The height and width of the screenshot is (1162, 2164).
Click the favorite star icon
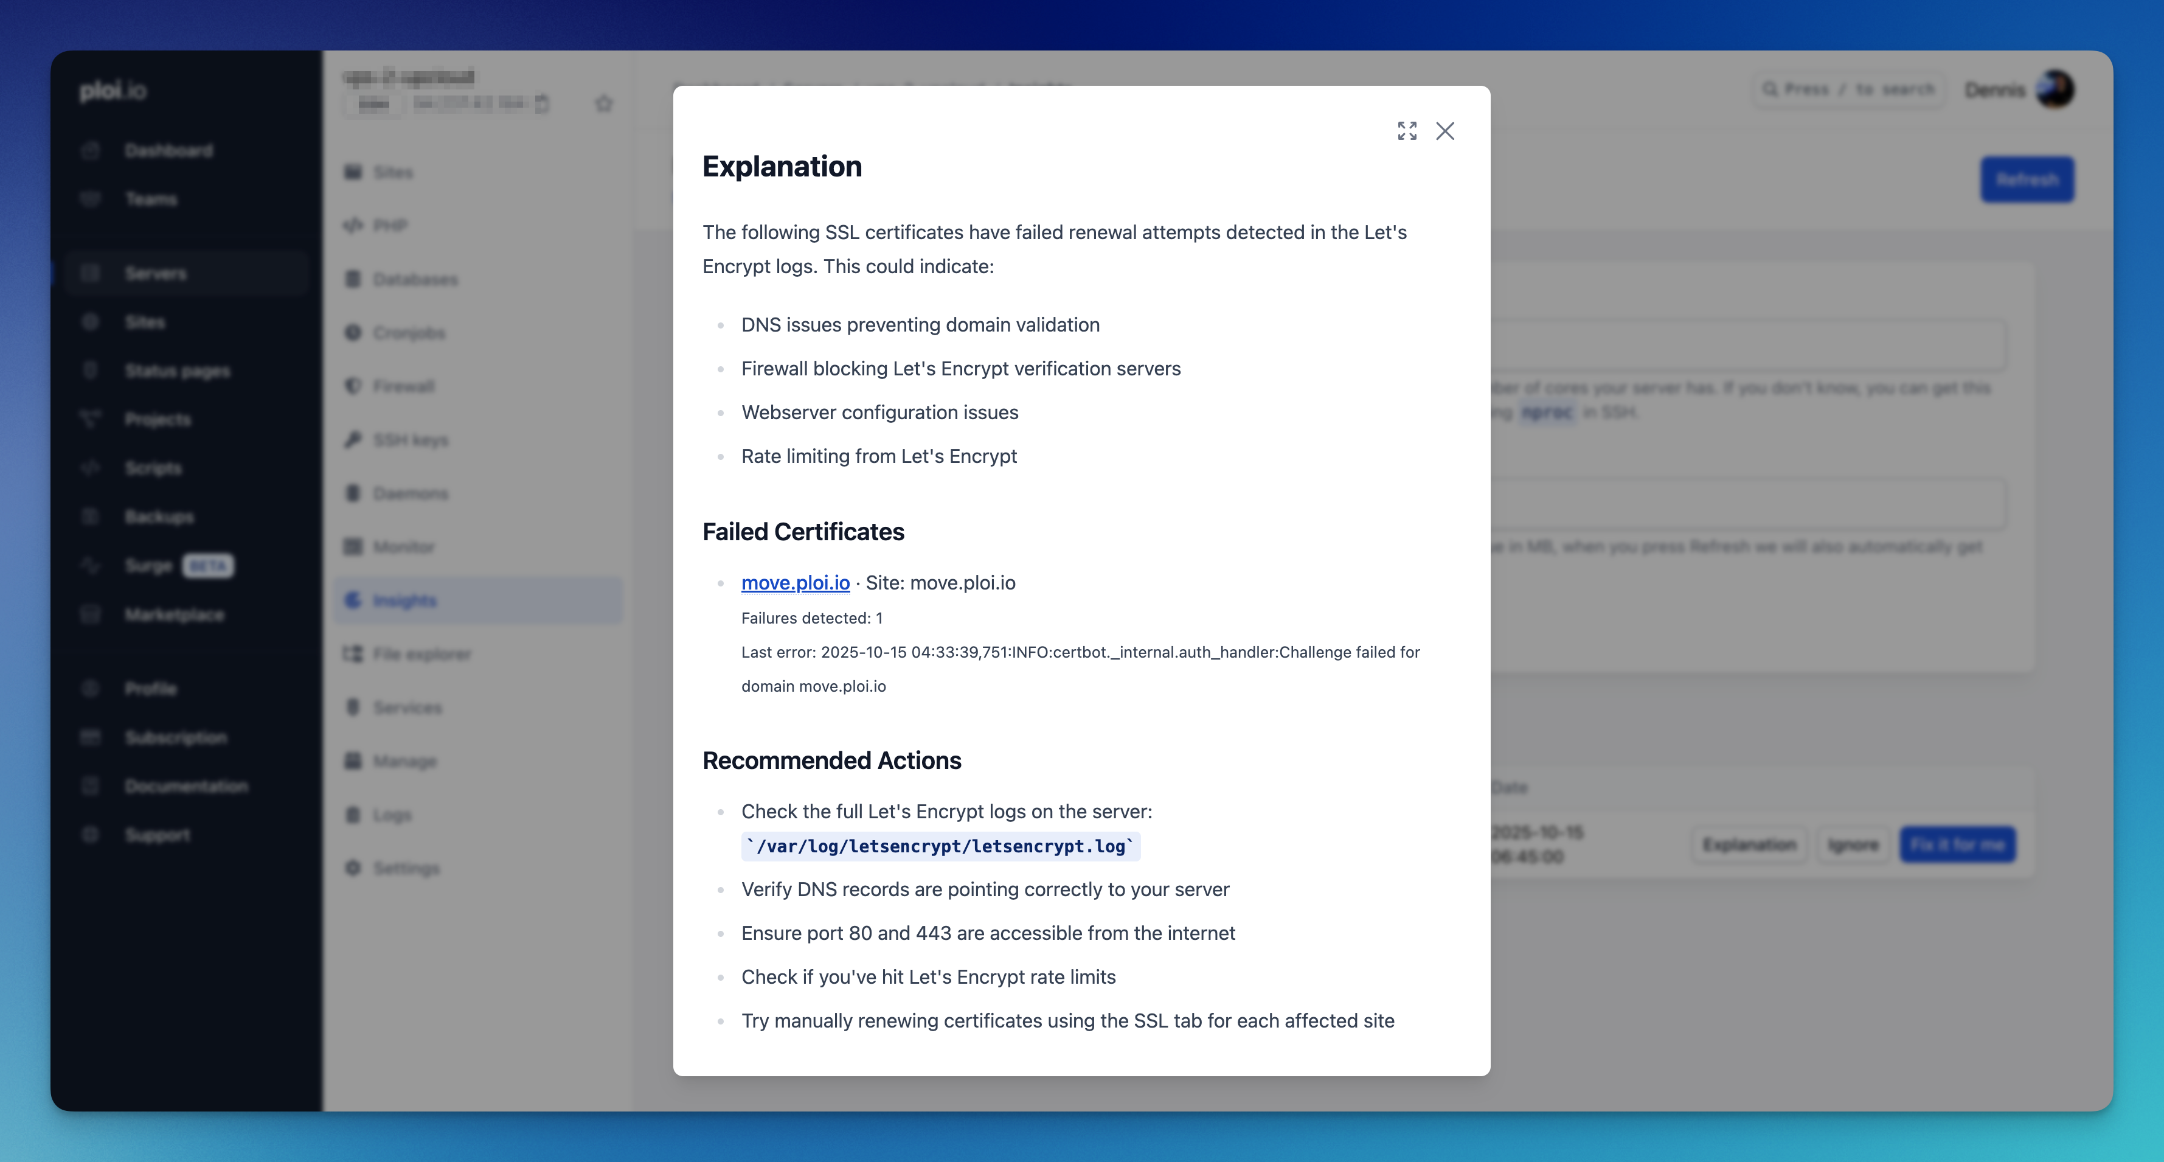click(603, 104)
